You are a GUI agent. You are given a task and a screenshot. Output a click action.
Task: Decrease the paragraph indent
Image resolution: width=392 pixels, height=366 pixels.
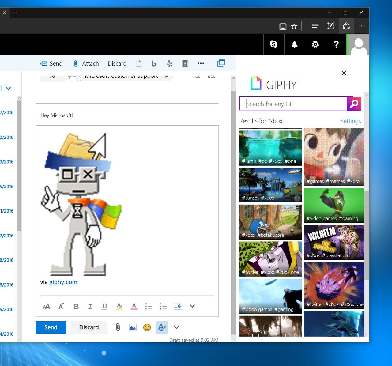[178, 306]
